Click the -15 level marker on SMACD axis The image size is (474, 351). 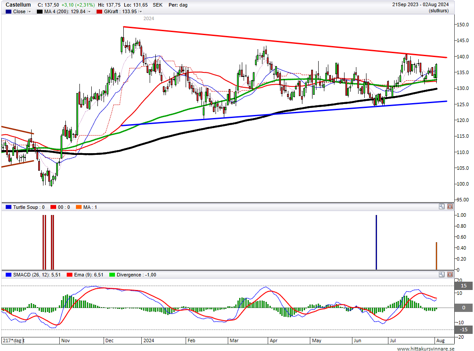point(464,330)
